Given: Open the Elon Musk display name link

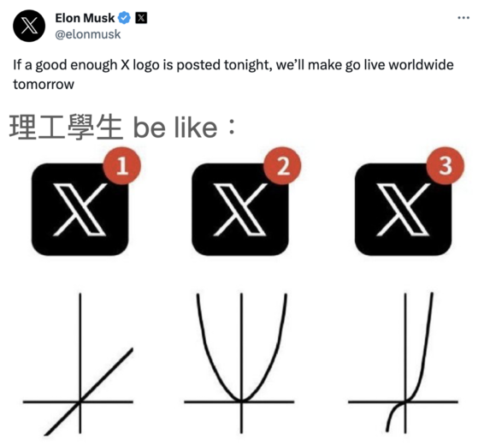Looking at the screenshot, I should tap(85, 18).
